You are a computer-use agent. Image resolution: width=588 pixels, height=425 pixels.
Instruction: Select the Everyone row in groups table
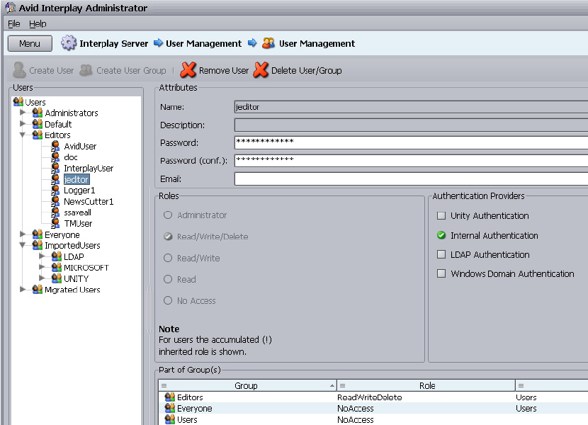(373, 408)
